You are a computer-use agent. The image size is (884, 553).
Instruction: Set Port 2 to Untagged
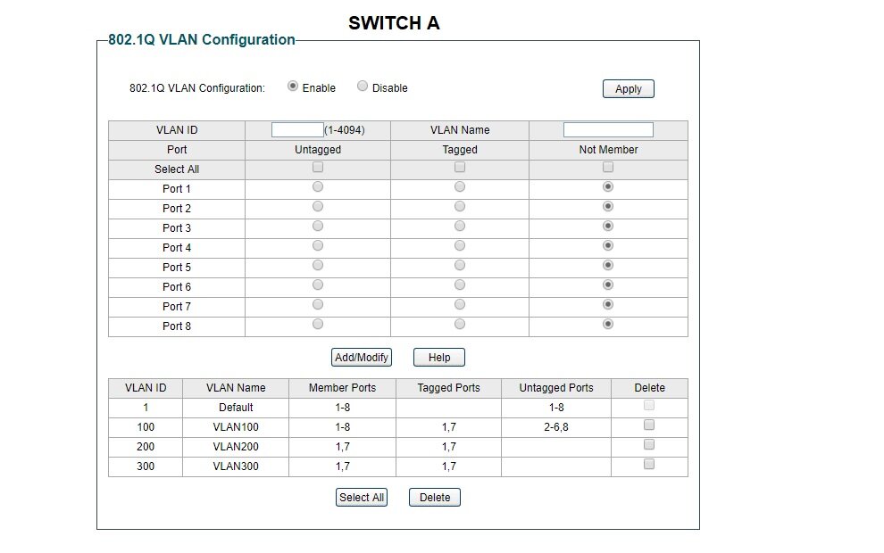(318, 207)
